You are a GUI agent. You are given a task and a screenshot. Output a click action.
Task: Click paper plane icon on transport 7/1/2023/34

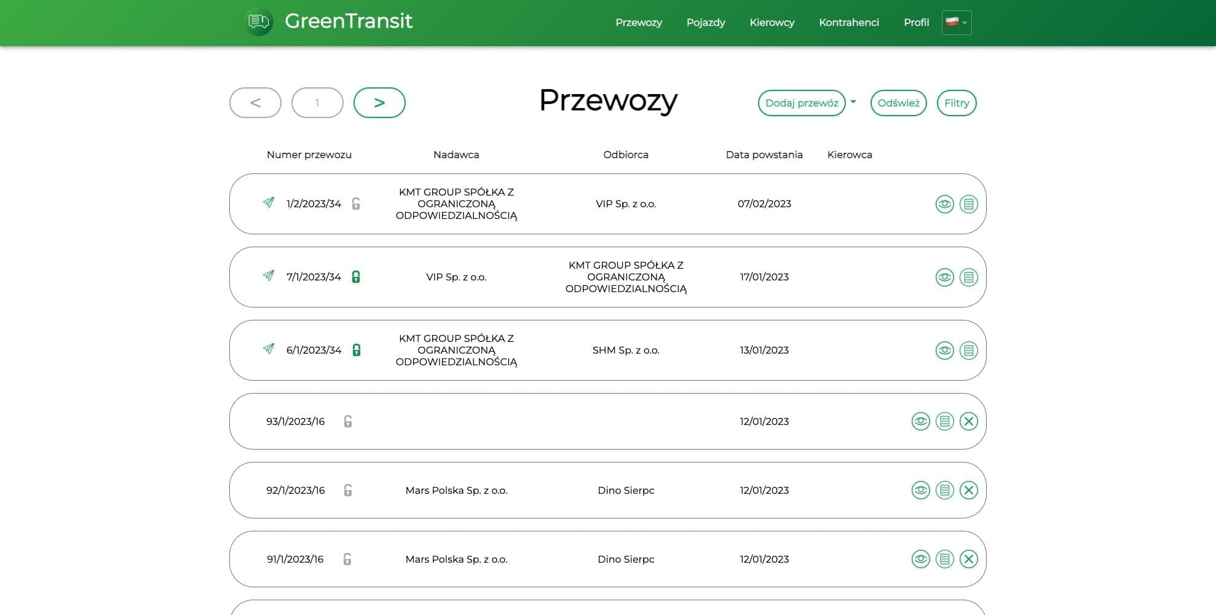coord(269,276)
